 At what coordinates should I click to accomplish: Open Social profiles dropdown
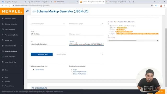(80, 54)
